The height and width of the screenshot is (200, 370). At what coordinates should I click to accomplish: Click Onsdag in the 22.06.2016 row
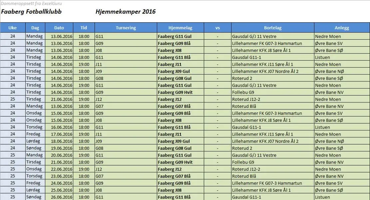point(34,169)
